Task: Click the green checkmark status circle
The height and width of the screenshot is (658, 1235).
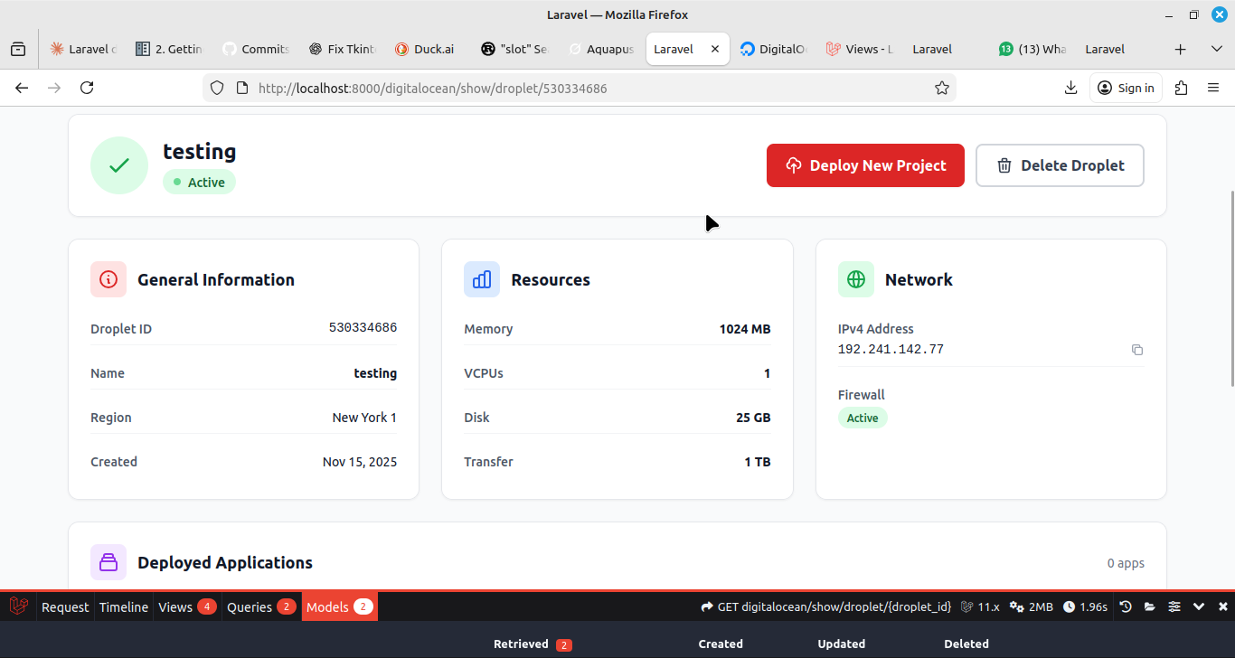Action: tap(118, 164)
